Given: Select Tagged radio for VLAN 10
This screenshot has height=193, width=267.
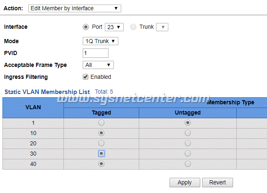Looking at the screenshot, I should [x=101, y=133].
